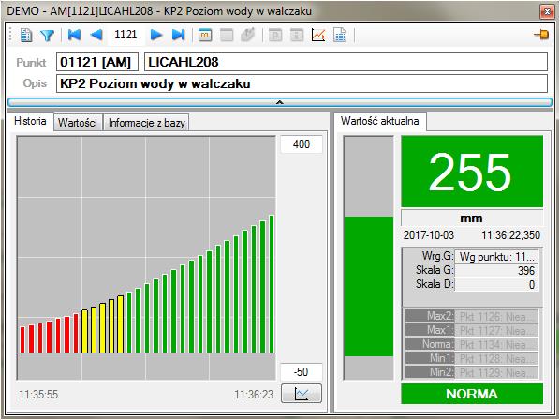Switch to the Historia tab
The width and height of the screenshot is (560, 420).
(30, 121)
